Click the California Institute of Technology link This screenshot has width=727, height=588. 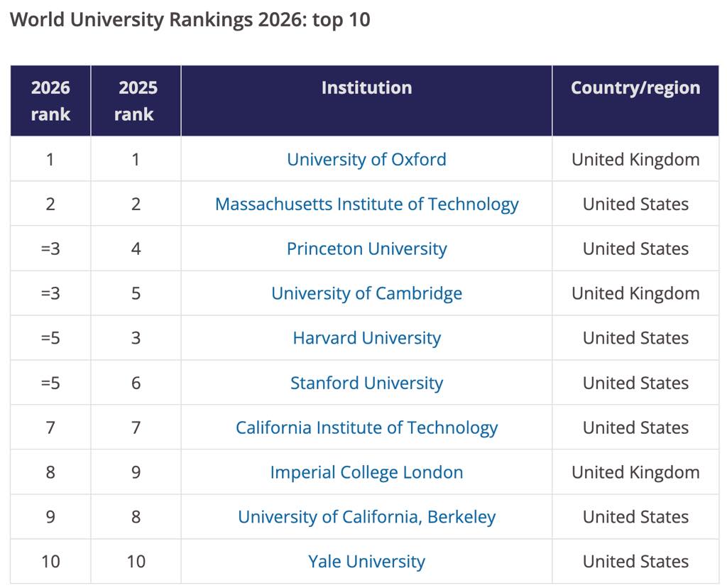coord(366,428)
